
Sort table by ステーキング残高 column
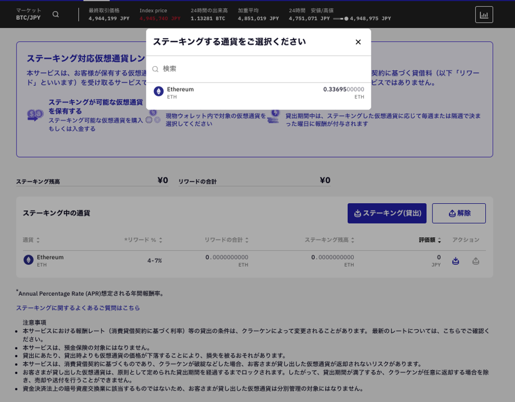click(x=330, y=240)
